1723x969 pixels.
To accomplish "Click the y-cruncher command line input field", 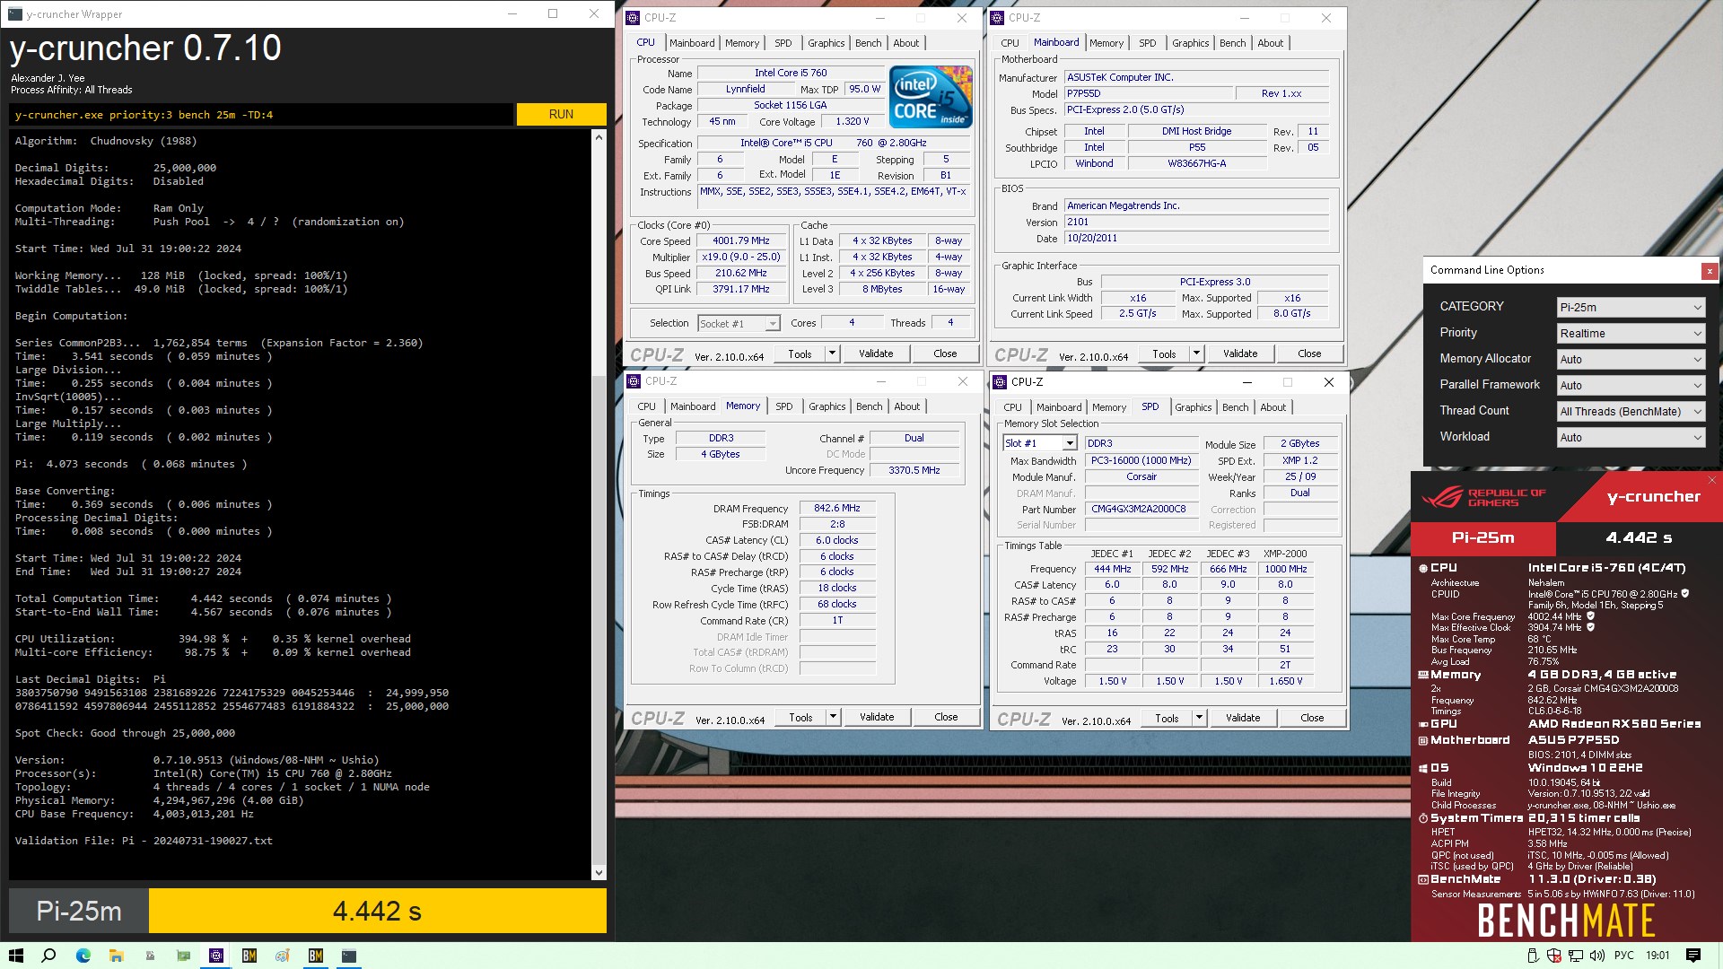I will [261, 115].
